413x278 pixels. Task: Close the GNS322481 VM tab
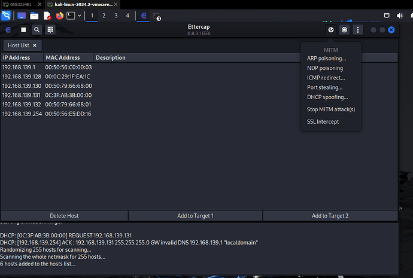pyautogui.click(x=40, y=4)
